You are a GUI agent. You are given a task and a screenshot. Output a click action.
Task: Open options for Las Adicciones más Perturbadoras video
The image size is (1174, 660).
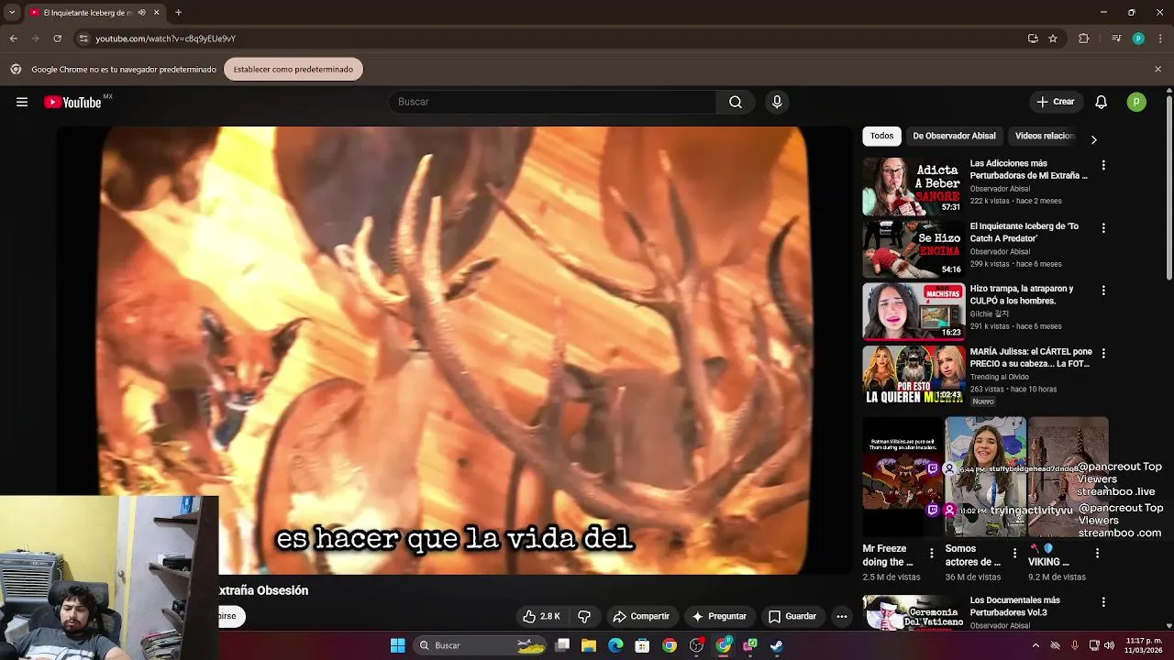pyautogui.click(x=1103, y=165)
